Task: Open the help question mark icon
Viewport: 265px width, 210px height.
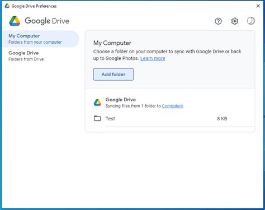Action: pyautogui.click(x=218, y=21)
